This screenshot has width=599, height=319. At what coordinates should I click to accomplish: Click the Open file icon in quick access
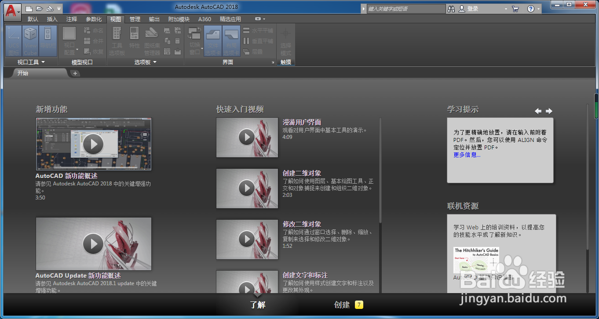40,8
